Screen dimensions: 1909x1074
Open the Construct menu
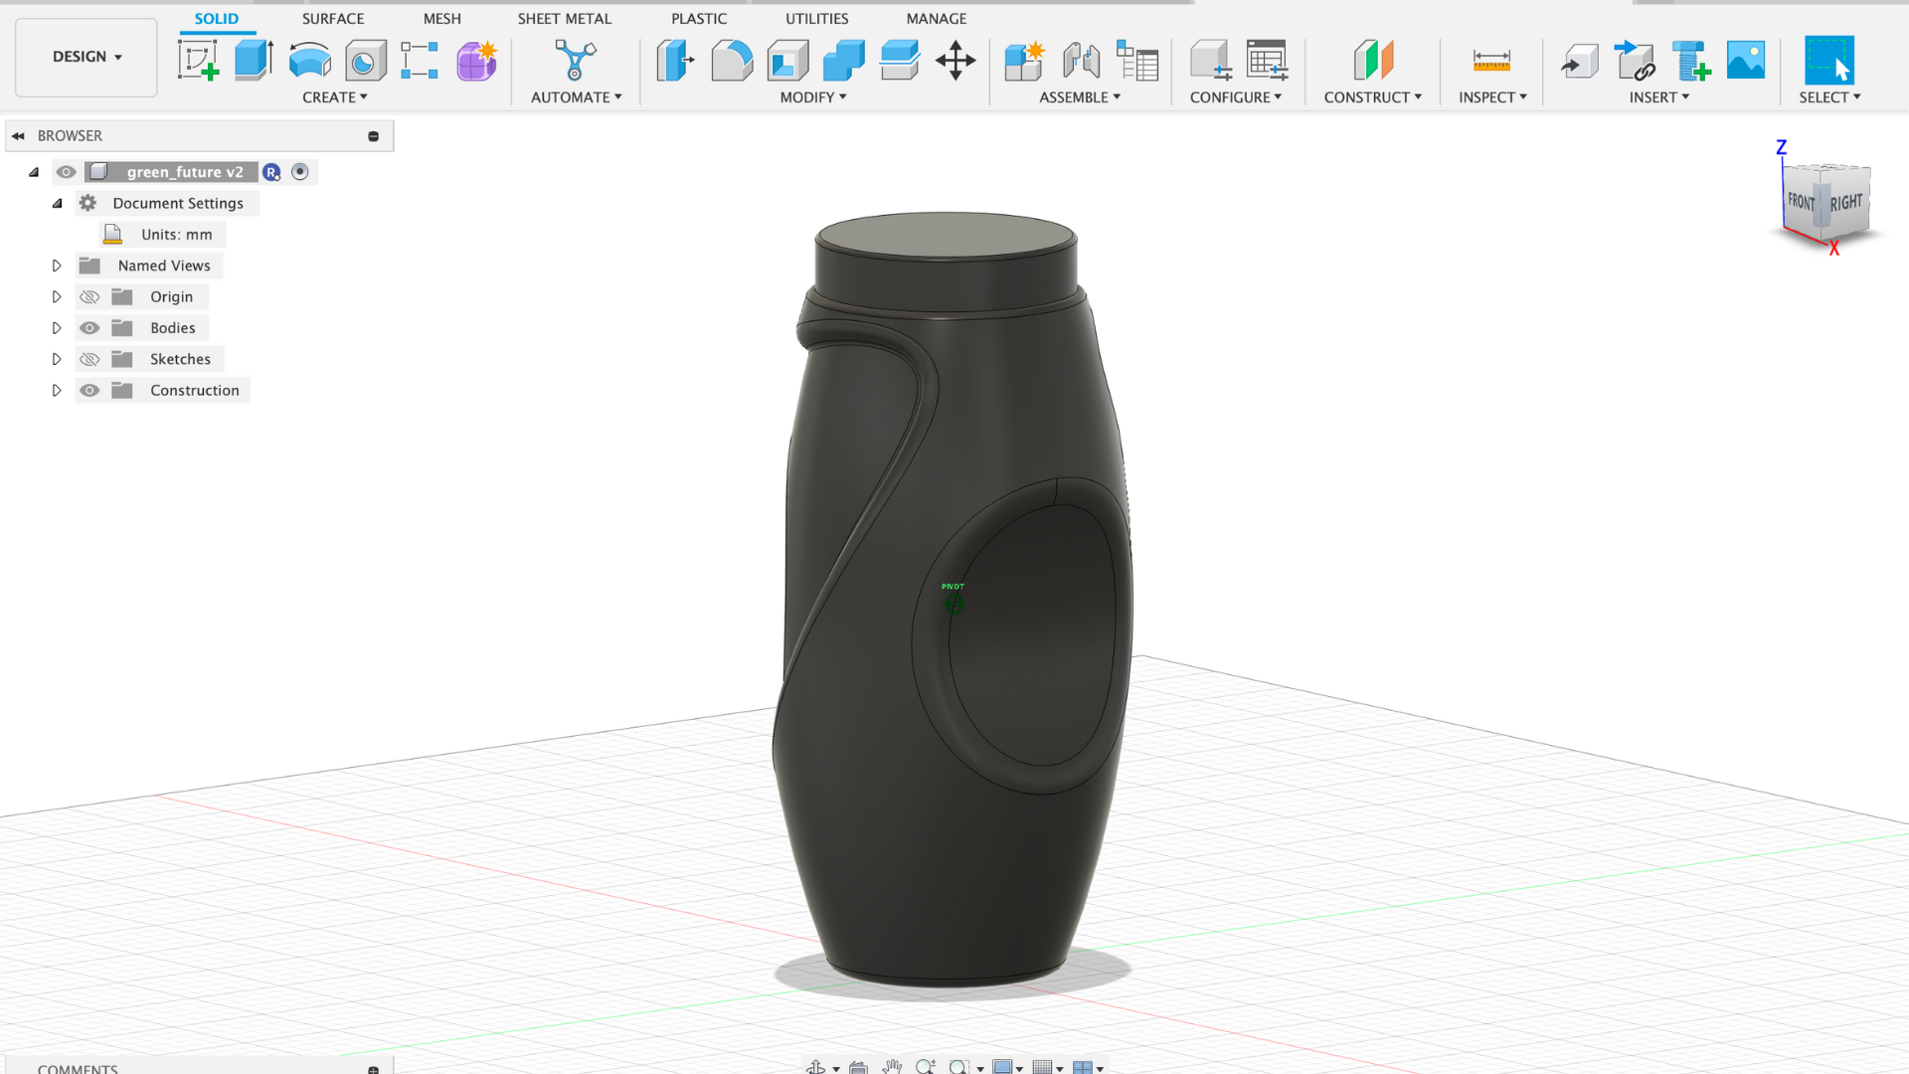(x=1372, y=97)
